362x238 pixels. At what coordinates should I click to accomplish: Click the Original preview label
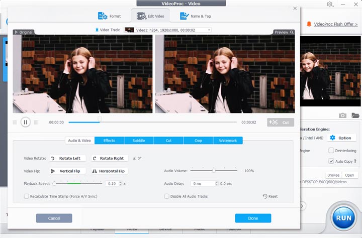pos(24,32)
